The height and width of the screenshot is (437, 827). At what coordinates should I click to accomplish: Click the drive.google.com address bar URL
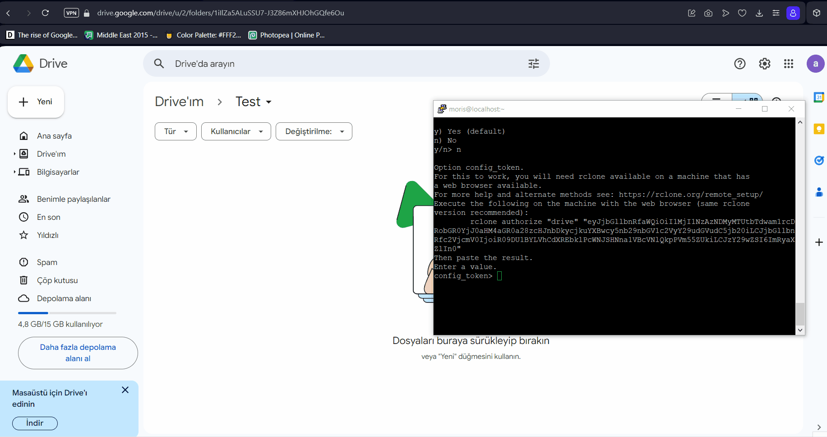click(221, 13)
